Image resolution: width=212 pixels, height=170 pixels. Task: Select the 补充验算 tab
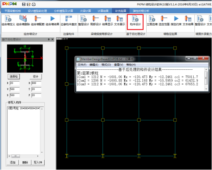coord(121,11)
